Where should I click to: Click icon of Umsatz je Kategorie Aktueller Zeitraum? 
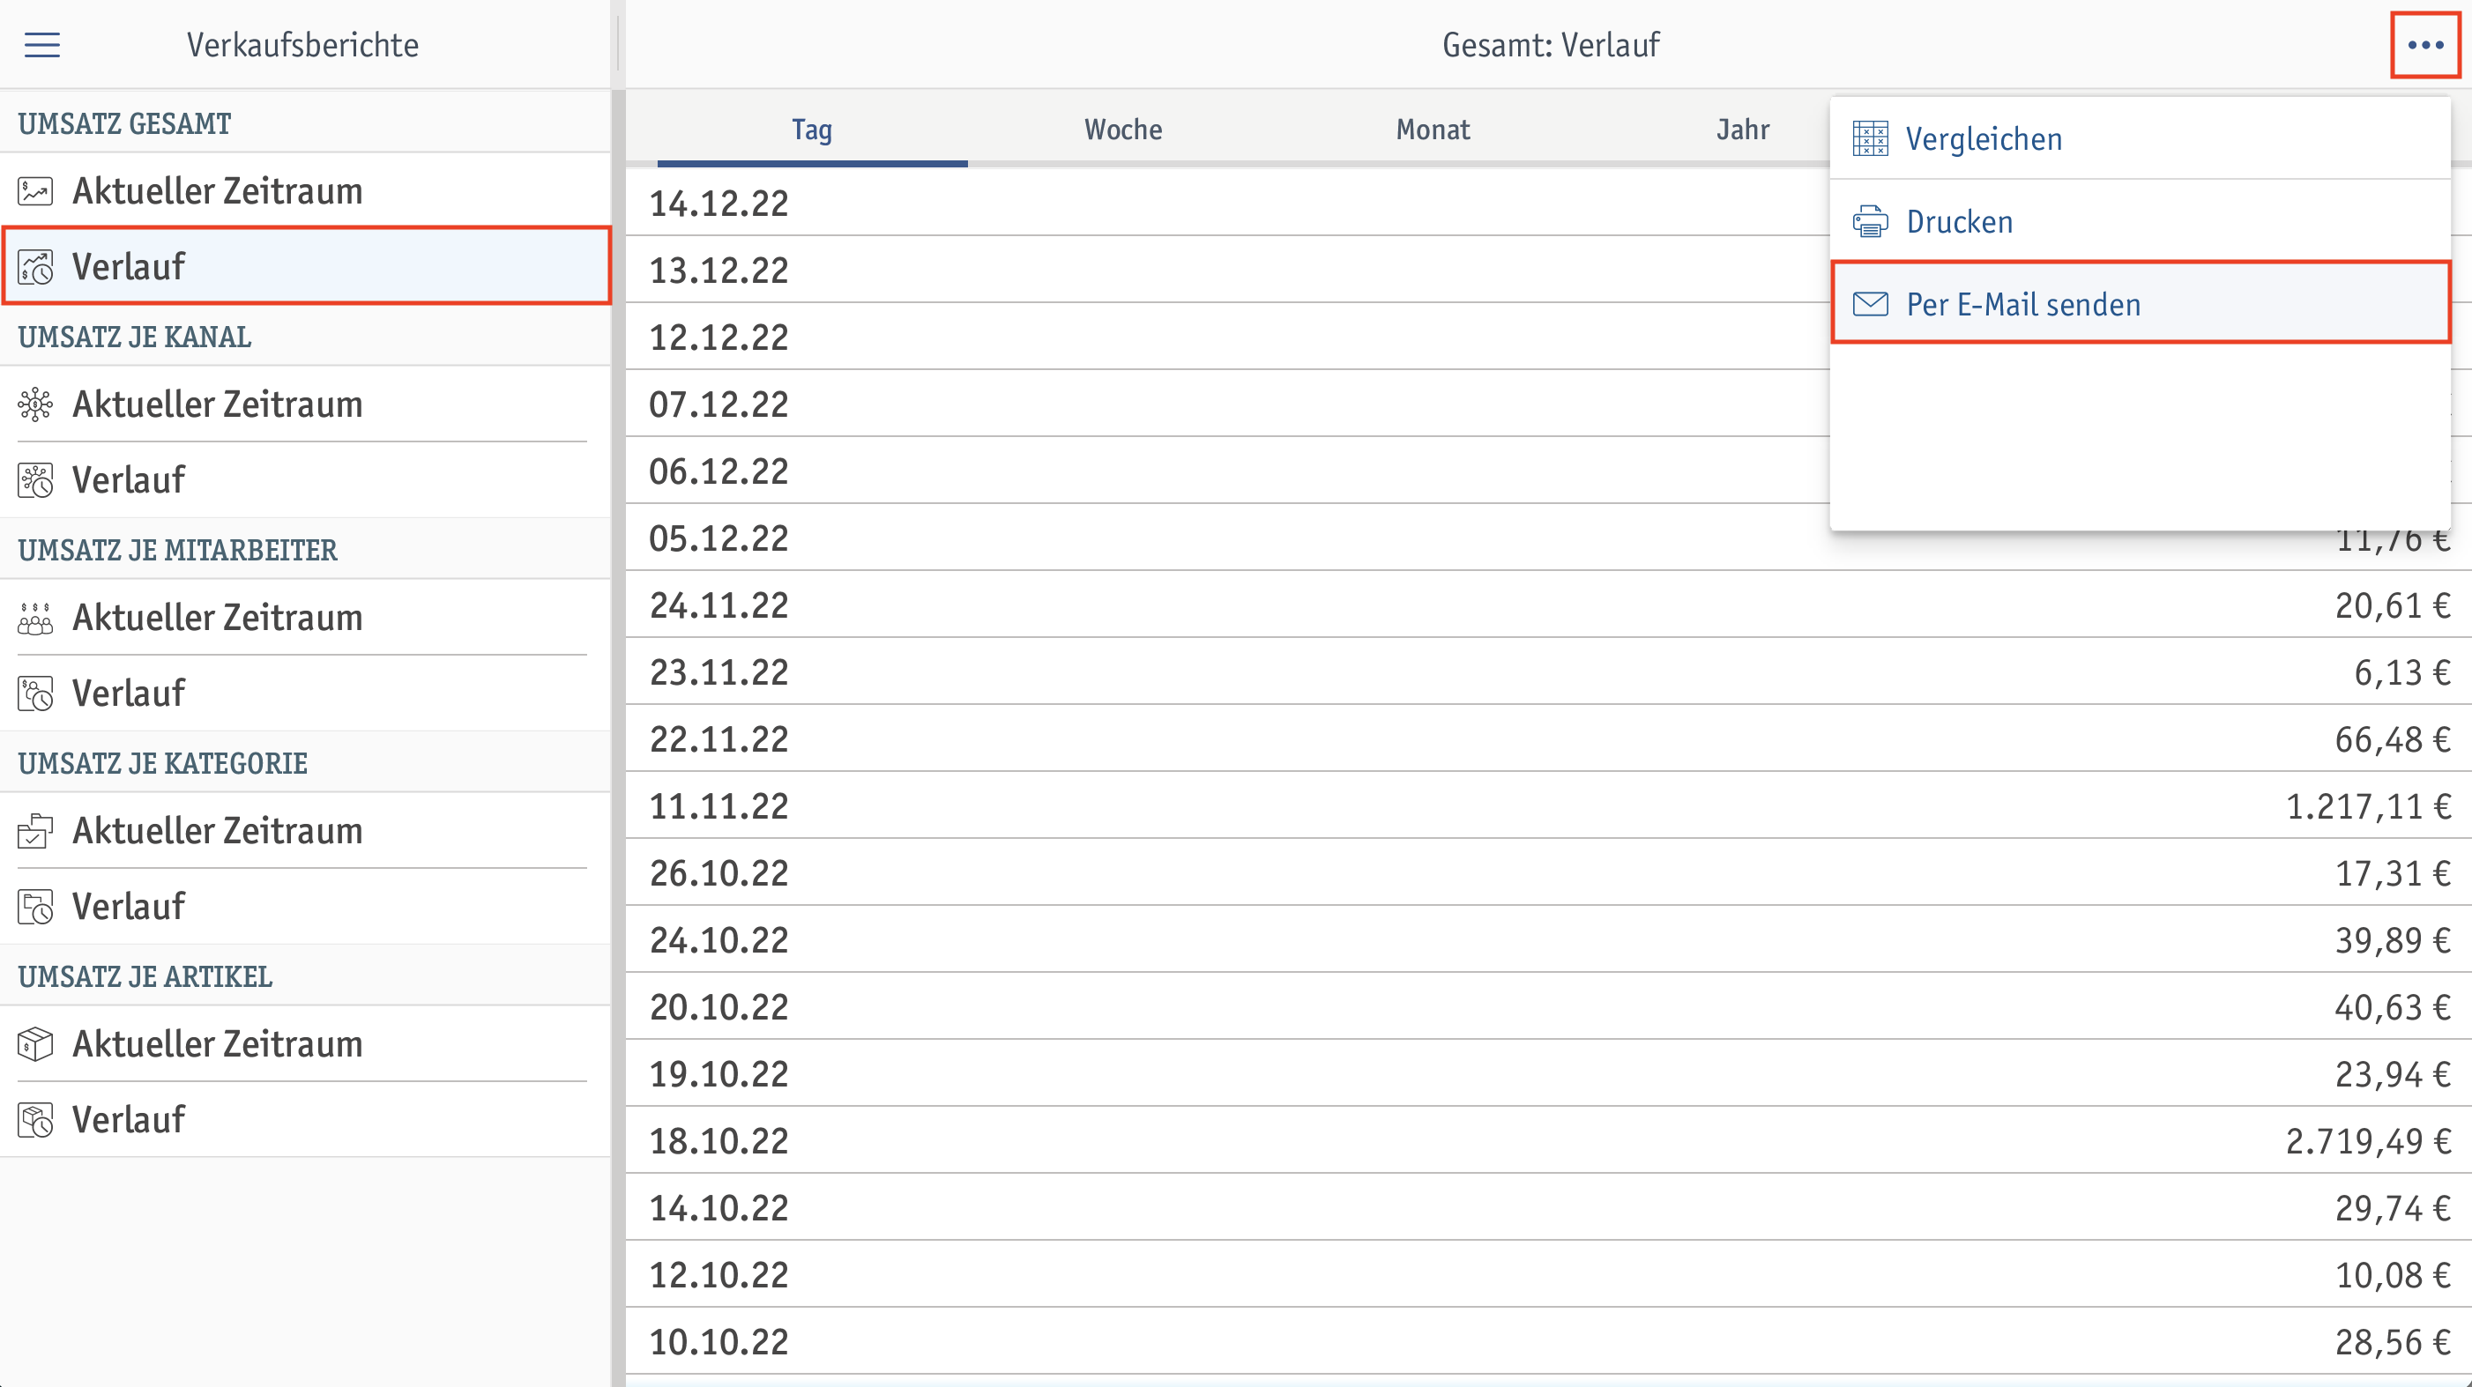point(35,831)
